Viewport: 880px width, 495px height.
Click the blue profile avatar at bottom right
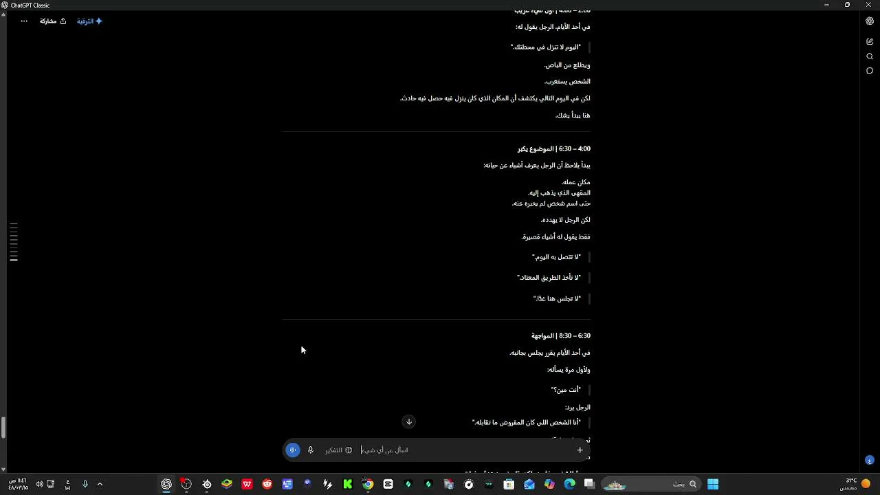click(x=870, y=460)
